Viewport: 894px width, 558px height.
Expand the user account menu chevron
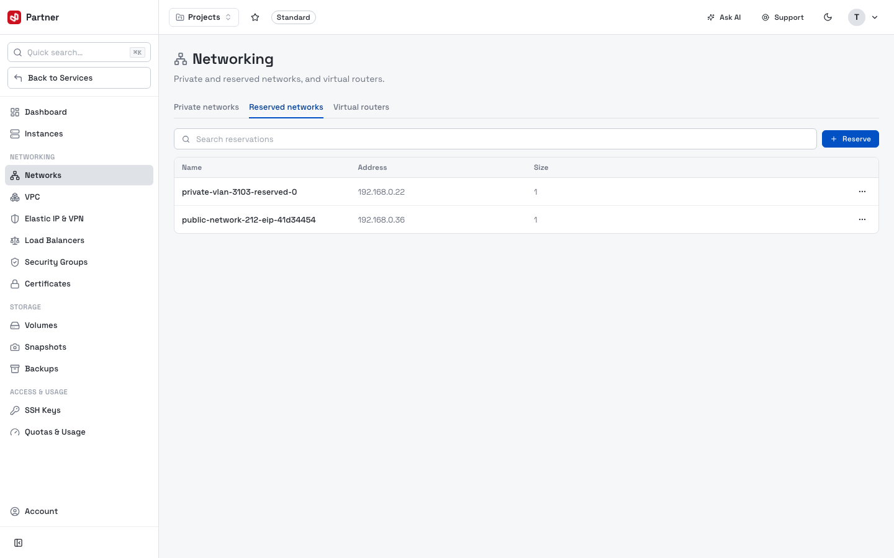tap(875, 17)
